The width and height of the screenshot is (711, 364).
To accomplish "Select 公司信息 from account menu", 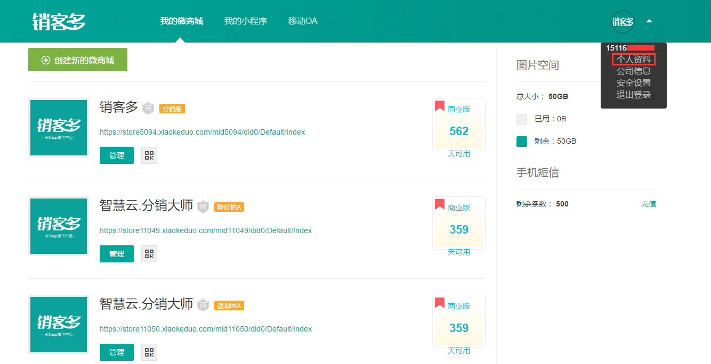I will (x=634, y=71).
